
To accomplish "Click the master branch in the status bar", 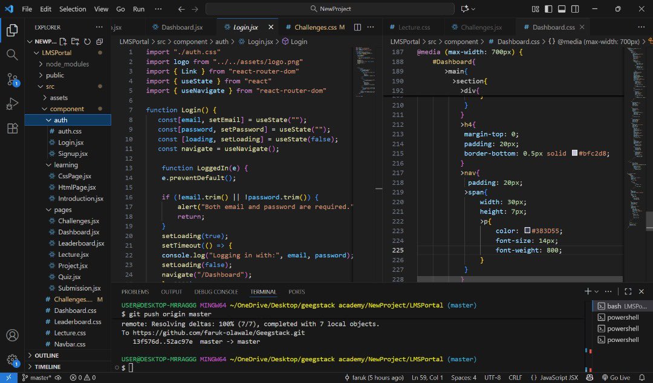I will coord(38,377).
